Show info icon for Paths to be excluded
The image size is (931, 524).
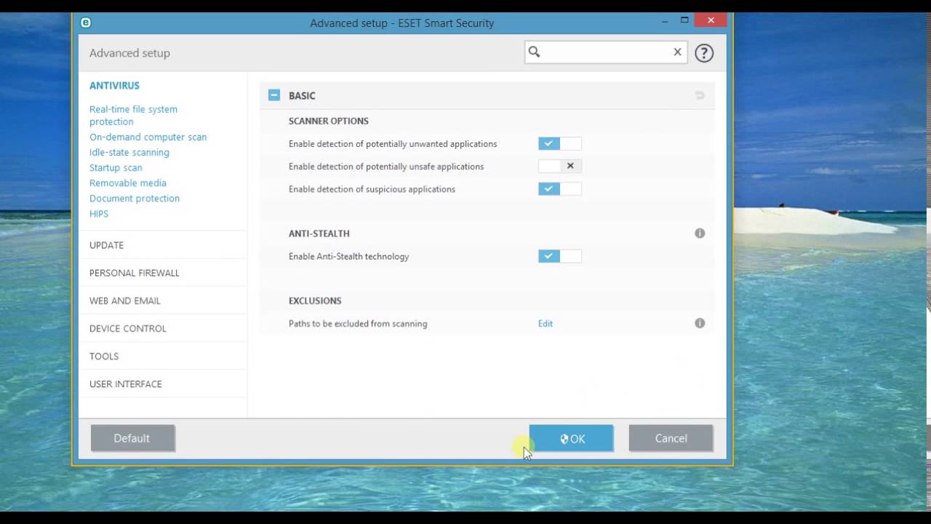700,323
